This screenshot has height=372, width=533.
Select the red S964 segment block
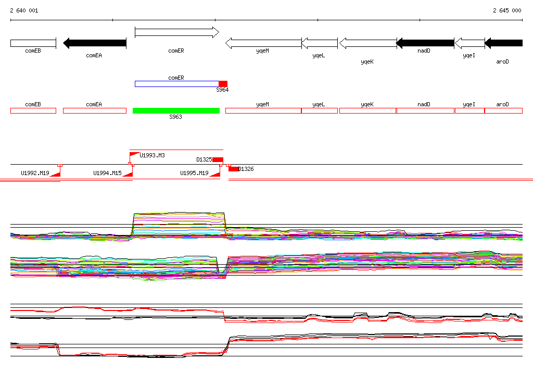click(223, 84)
